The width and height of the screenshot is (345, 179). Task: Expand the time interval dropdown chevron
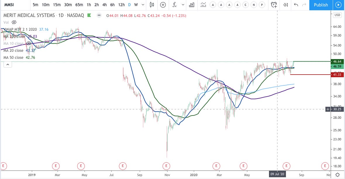coord(143,5)
